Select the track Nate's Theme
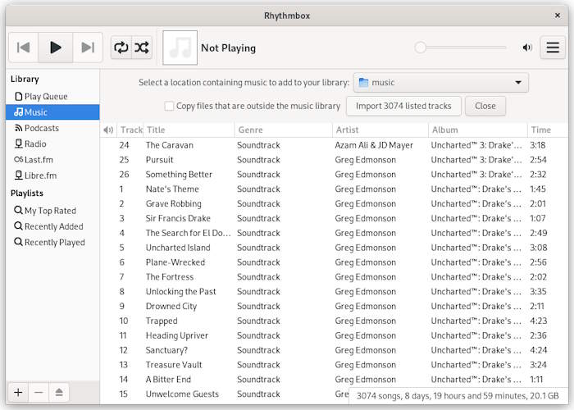The image size is (574, 410). (334, 189)
